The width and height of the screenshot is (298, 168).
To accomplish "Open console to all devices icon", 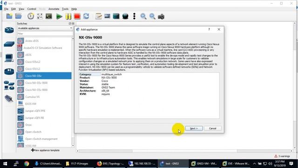I will (x=49, y=16).
